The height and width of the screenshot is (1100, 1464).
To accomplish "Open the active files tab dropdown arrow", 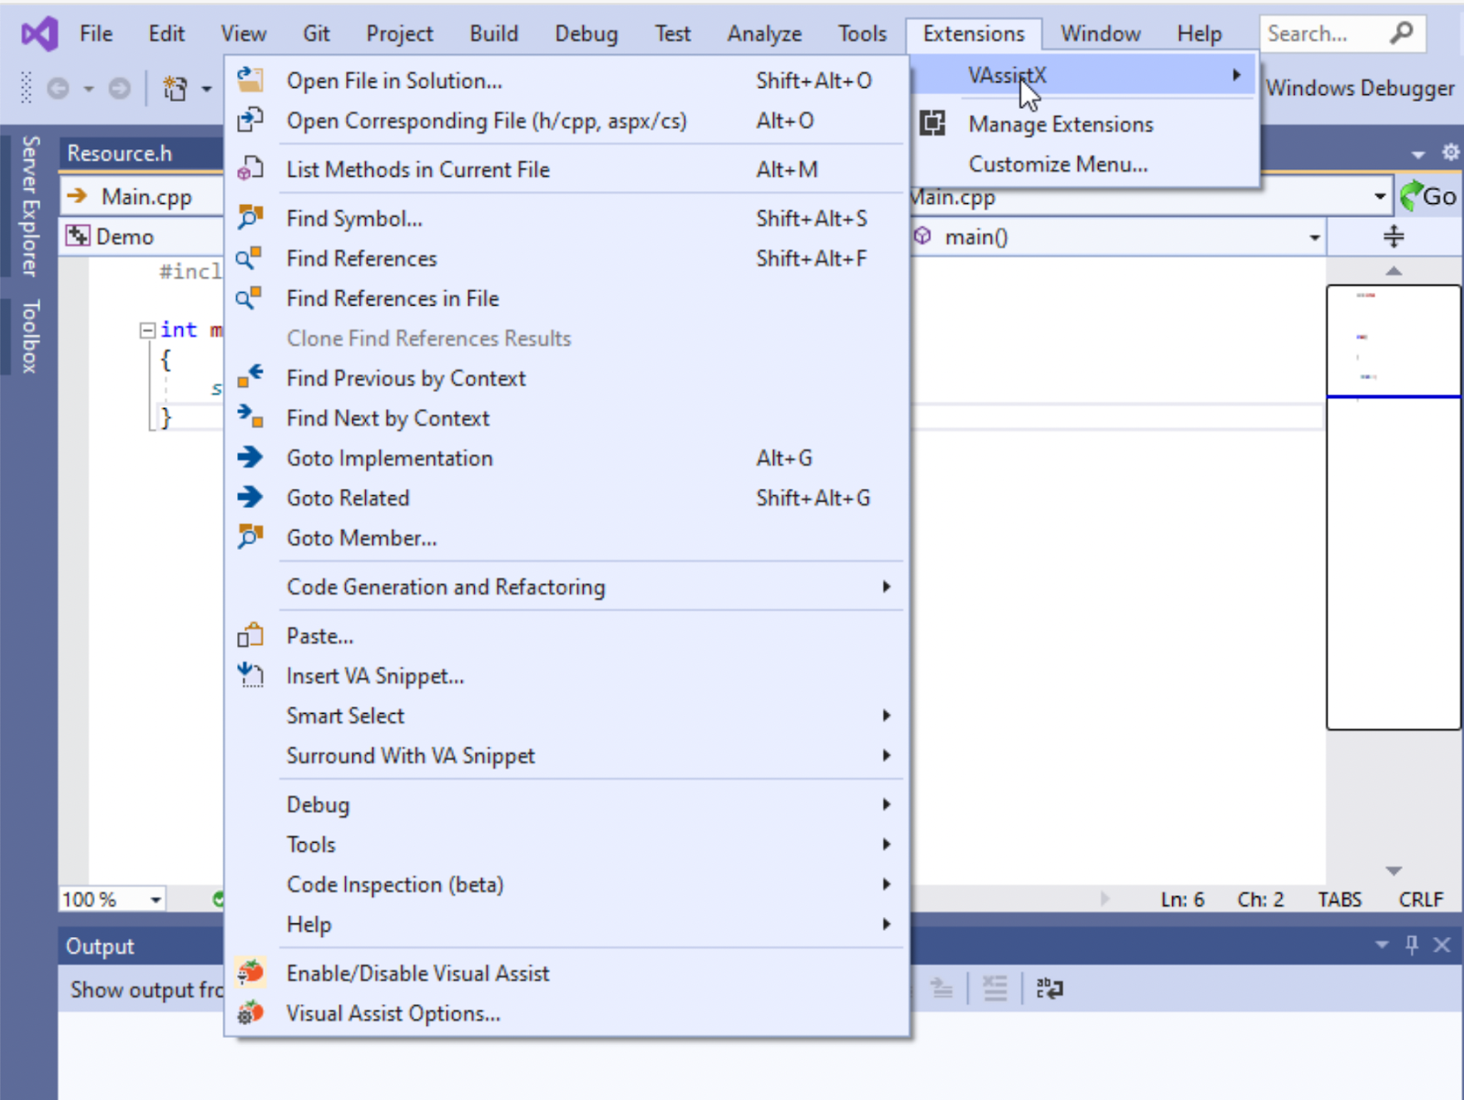I will point(1418,154).
